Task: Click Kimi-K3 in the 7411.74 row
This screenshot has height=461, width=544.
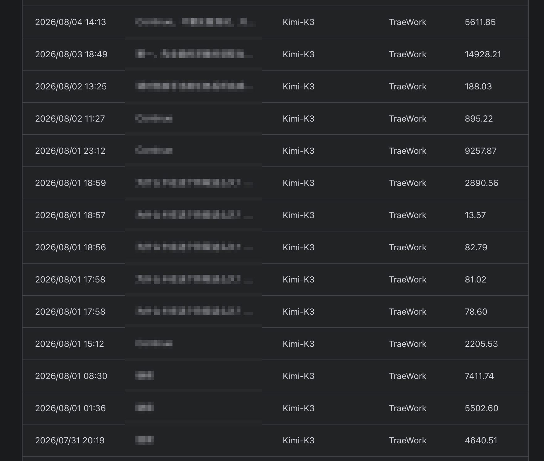Action: pyautogui.click(x=299, y=376)
